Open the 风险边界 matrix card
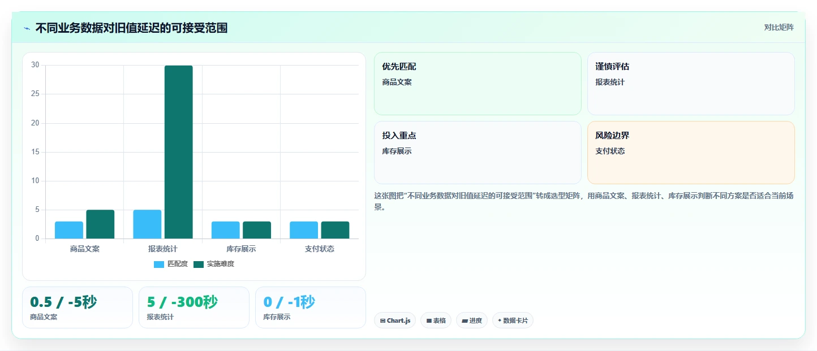 coord(691,153)
